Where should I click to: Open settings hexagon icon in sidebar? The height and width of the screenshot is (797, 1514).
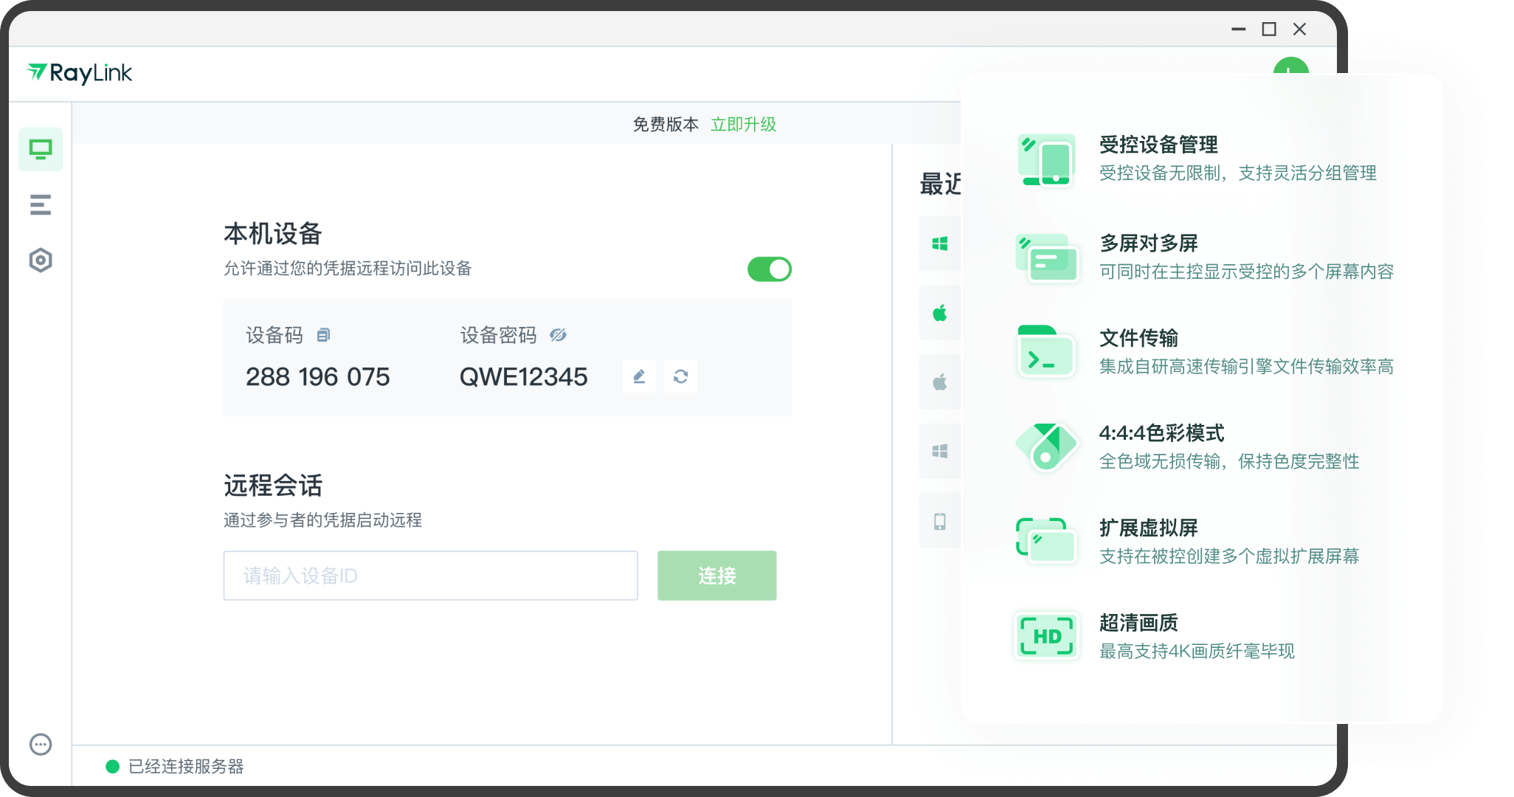[x=41, y=260]
